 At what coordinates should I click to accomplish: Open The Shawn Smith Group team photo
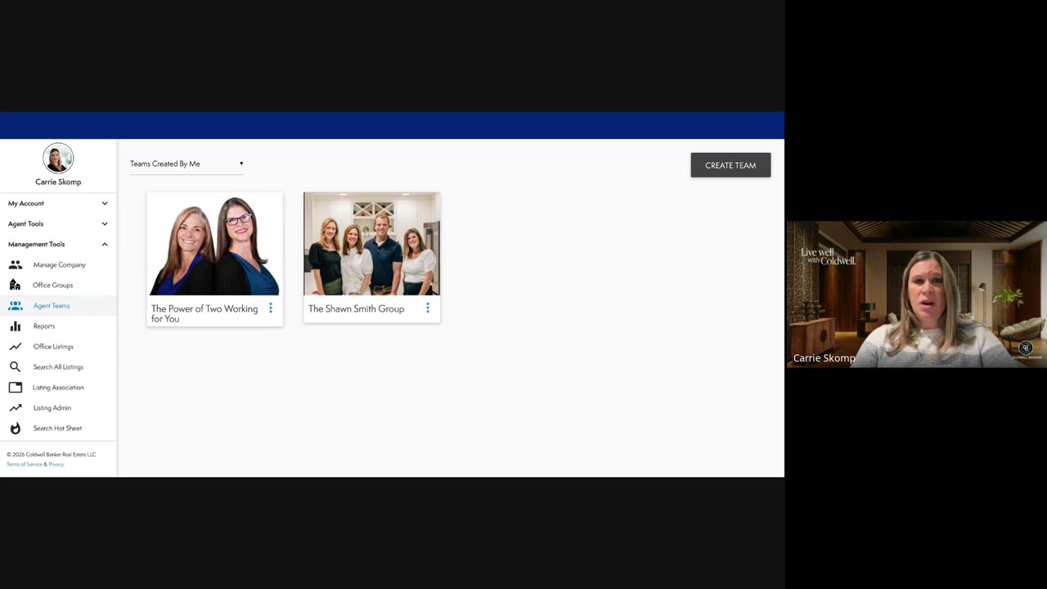coord(371,244)
